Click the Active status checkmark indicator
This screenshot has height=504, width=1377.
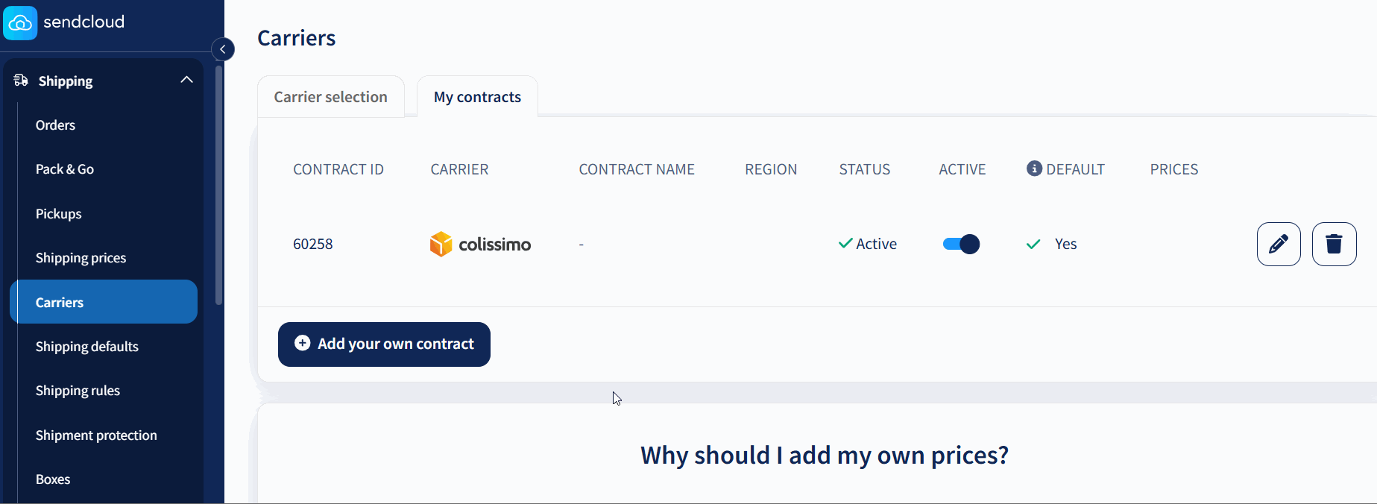pos(845,243)
